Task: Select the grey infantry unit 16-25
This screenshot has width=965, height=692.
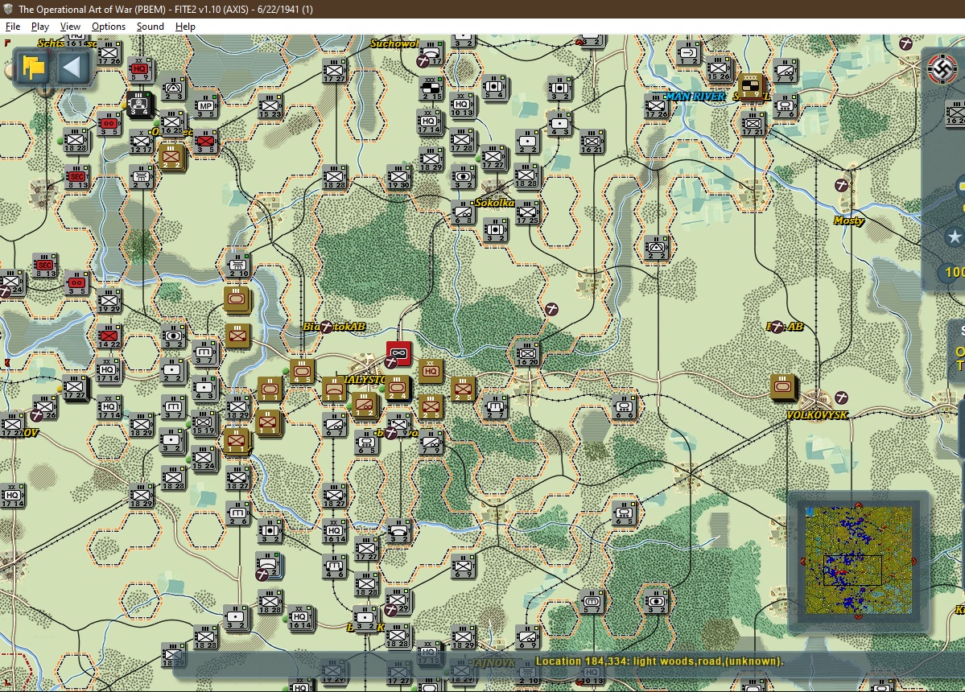Action: (x=172, y=123)
